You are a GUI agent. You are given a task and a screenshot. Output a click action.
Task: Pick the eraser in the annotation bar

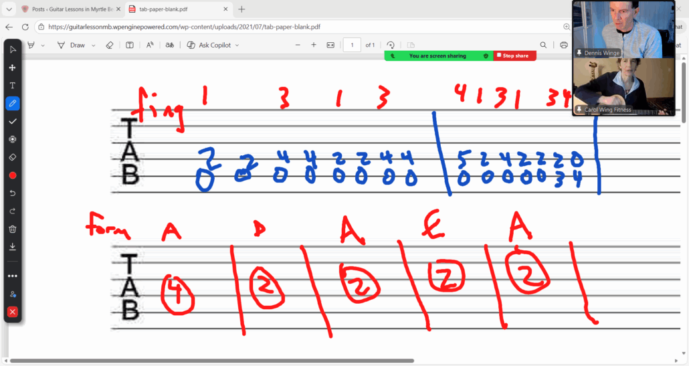coord(12,157)
